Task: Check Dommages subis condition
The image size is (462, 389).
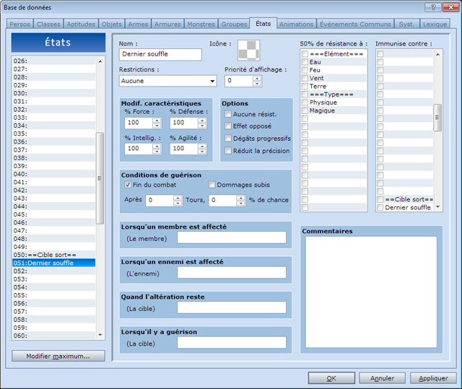Action: pyautogui.click(x=212, y=185)
